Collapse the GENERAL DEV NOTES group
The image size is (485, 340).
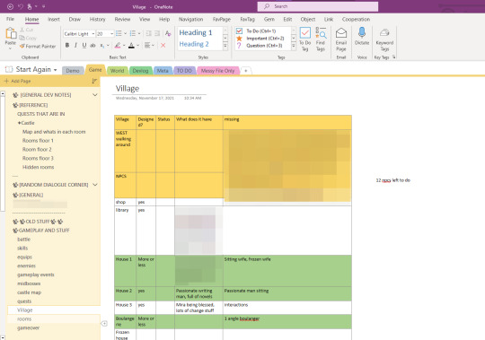point(95,95)
